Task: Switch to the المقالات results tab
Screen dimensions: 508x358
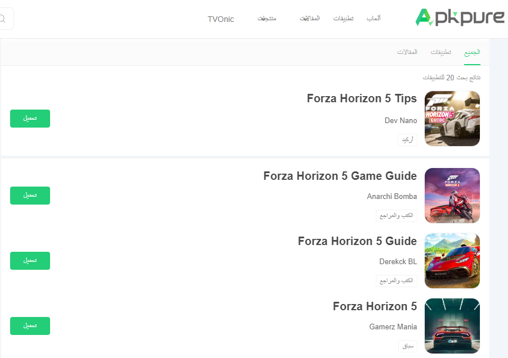Action: 407,52
